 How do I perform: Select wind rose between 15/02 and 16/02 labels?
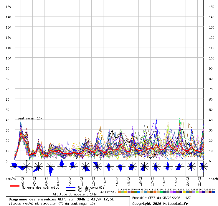point(132,167)
